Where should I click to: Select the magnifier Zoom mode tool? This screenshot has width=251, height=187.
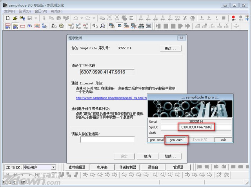coord(103,26)
